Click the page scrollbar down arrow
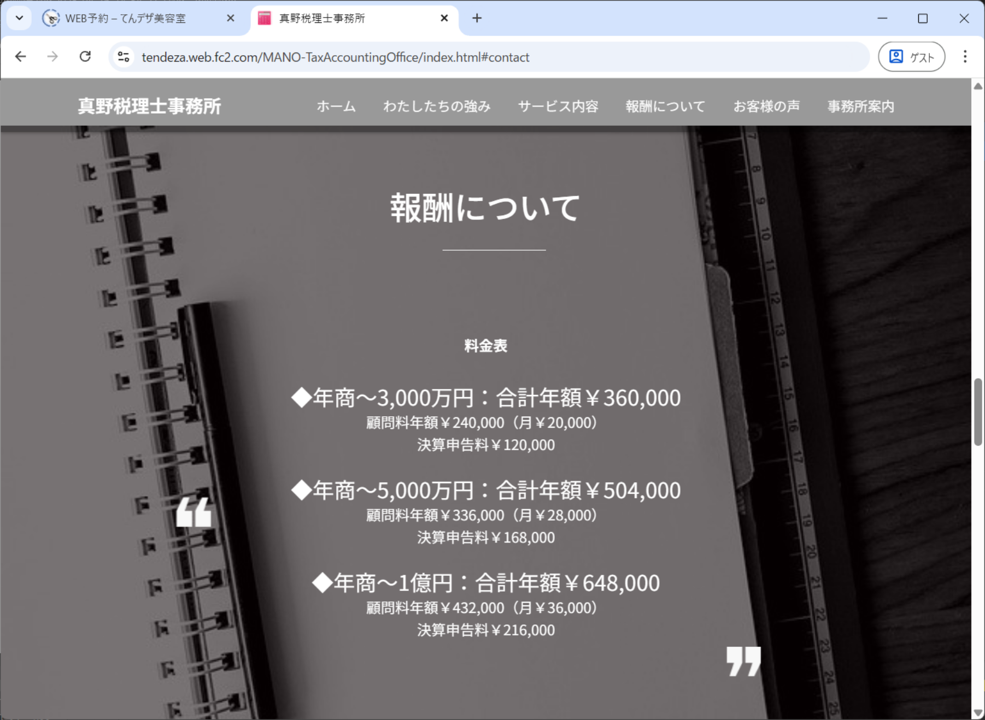The height and width of the screenshot is (720, 985). (x=978, y=712)
